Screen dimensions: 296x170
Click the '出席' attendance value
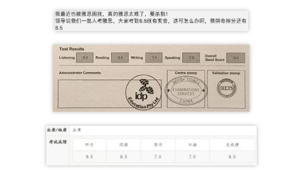(x=77, y=130)
